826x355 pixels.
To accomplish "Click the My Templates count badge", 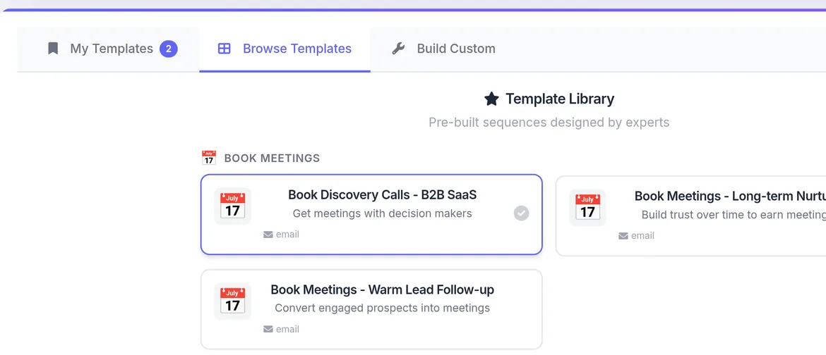I will [168, 49].
